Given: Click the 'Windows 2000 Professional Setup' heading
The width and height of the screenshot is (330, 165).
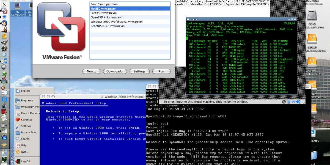Looking at the screenshot, I should point(74,103).
